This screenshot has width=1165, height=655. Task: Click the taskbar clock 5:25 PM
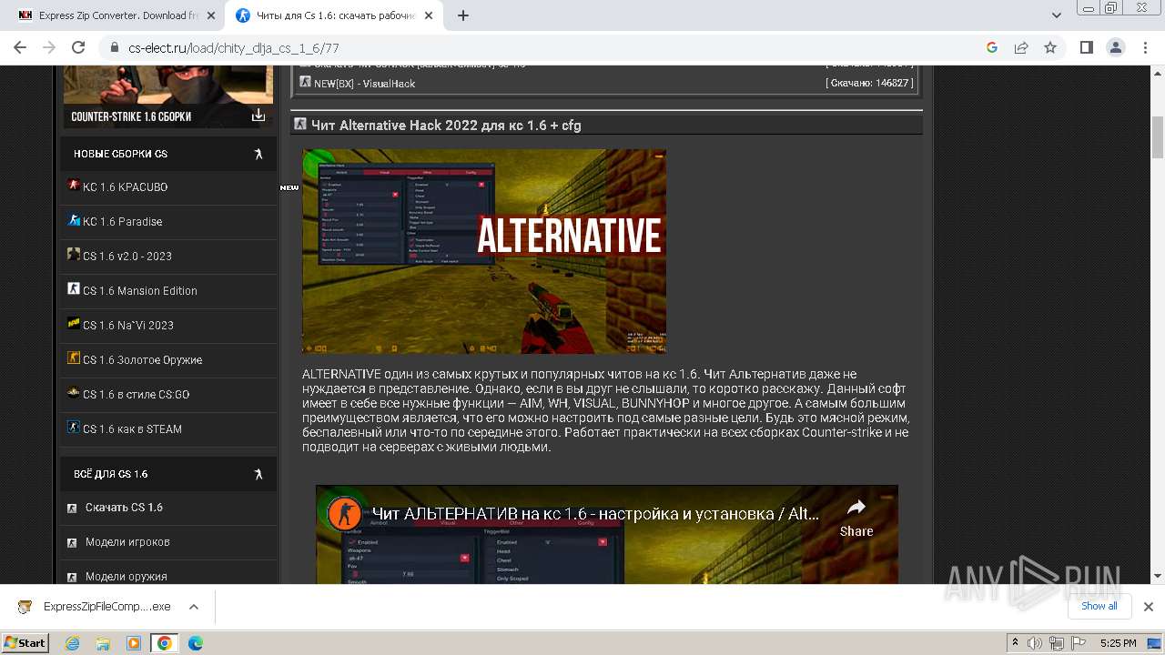pyautogui.click(x=1118, y=643)
